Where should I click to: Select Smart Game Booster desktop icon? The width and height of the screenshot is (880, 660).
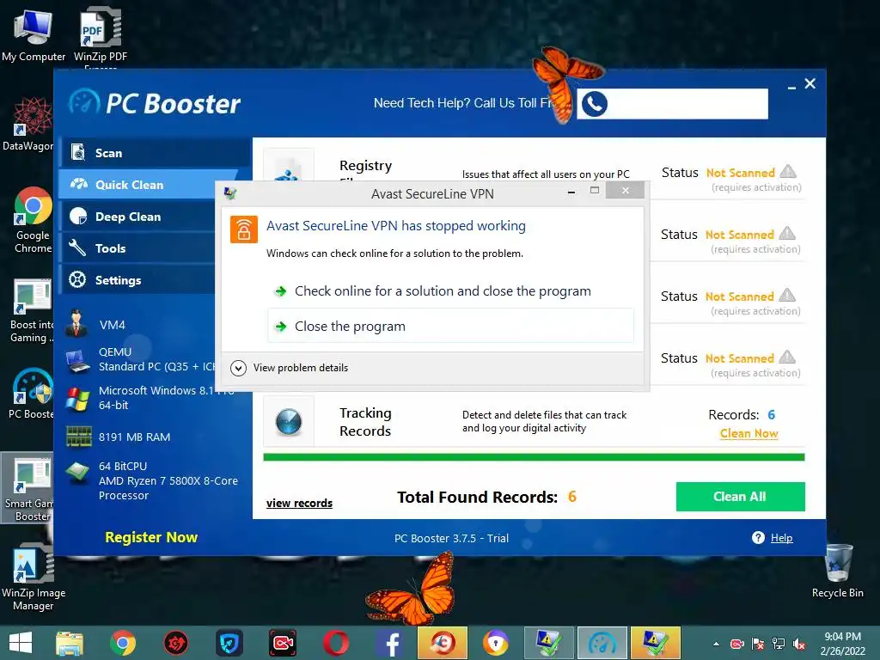(28, 488)
